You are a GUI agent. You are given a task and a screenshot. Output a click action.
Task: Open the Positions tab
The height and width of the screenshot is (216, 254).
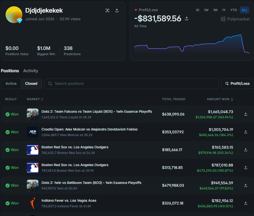coord(10,71)
